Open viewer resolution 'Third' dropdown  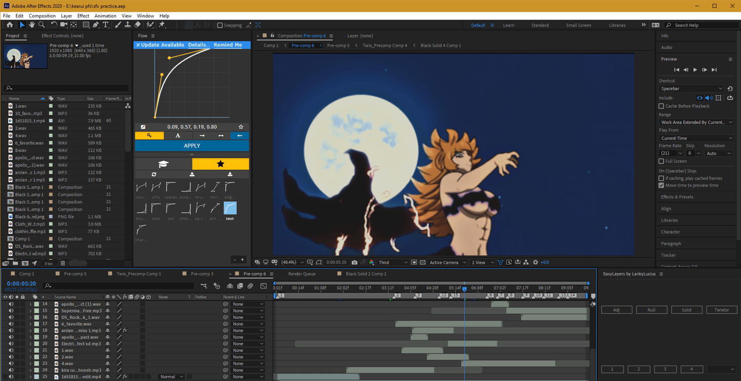coord(393,263)
